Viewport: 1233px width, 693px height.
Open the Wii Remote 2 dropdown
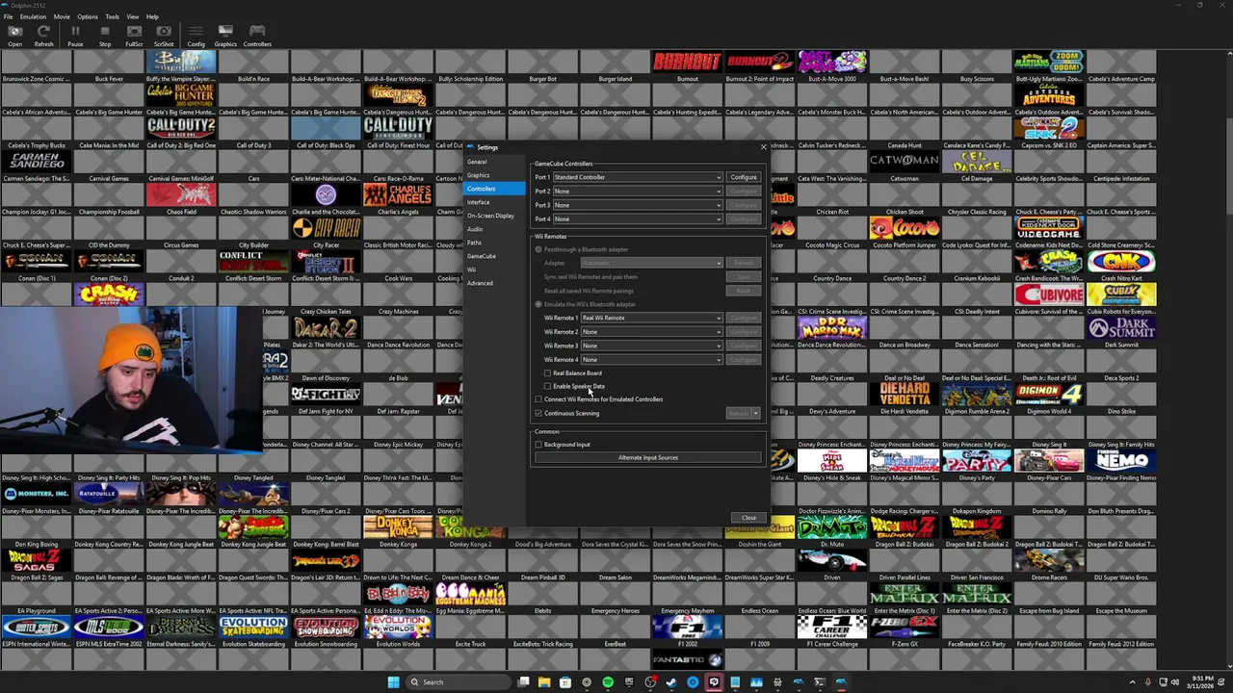tap(651, 332)
